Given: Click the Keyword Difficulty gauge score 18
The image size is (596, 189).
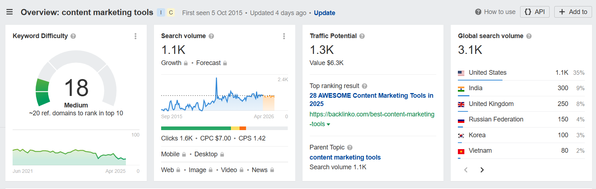Looking at the screenshot, I should tap(76, 88).
